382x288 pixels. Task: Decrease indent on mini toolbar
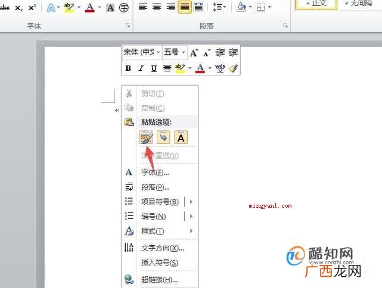click(220, 52)
